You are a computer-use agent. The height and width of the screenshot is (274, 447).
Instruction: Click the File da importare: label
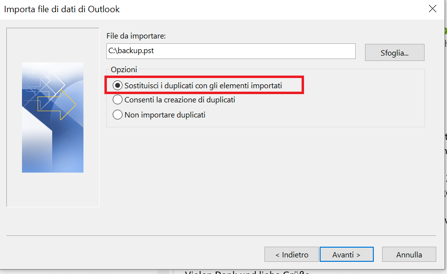click(136, 36)
